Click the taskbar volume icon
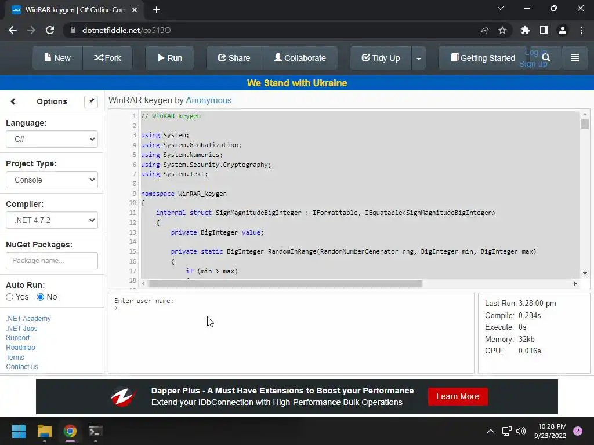The width and height of the screenshot is (594, 445). pyautogui.click(x=521, y=431)
